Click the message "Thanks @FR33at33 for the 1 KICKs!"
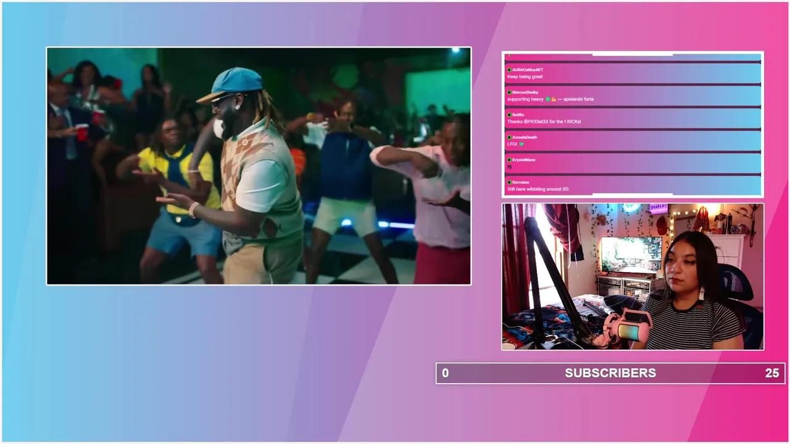 click(x=544, y=121)
